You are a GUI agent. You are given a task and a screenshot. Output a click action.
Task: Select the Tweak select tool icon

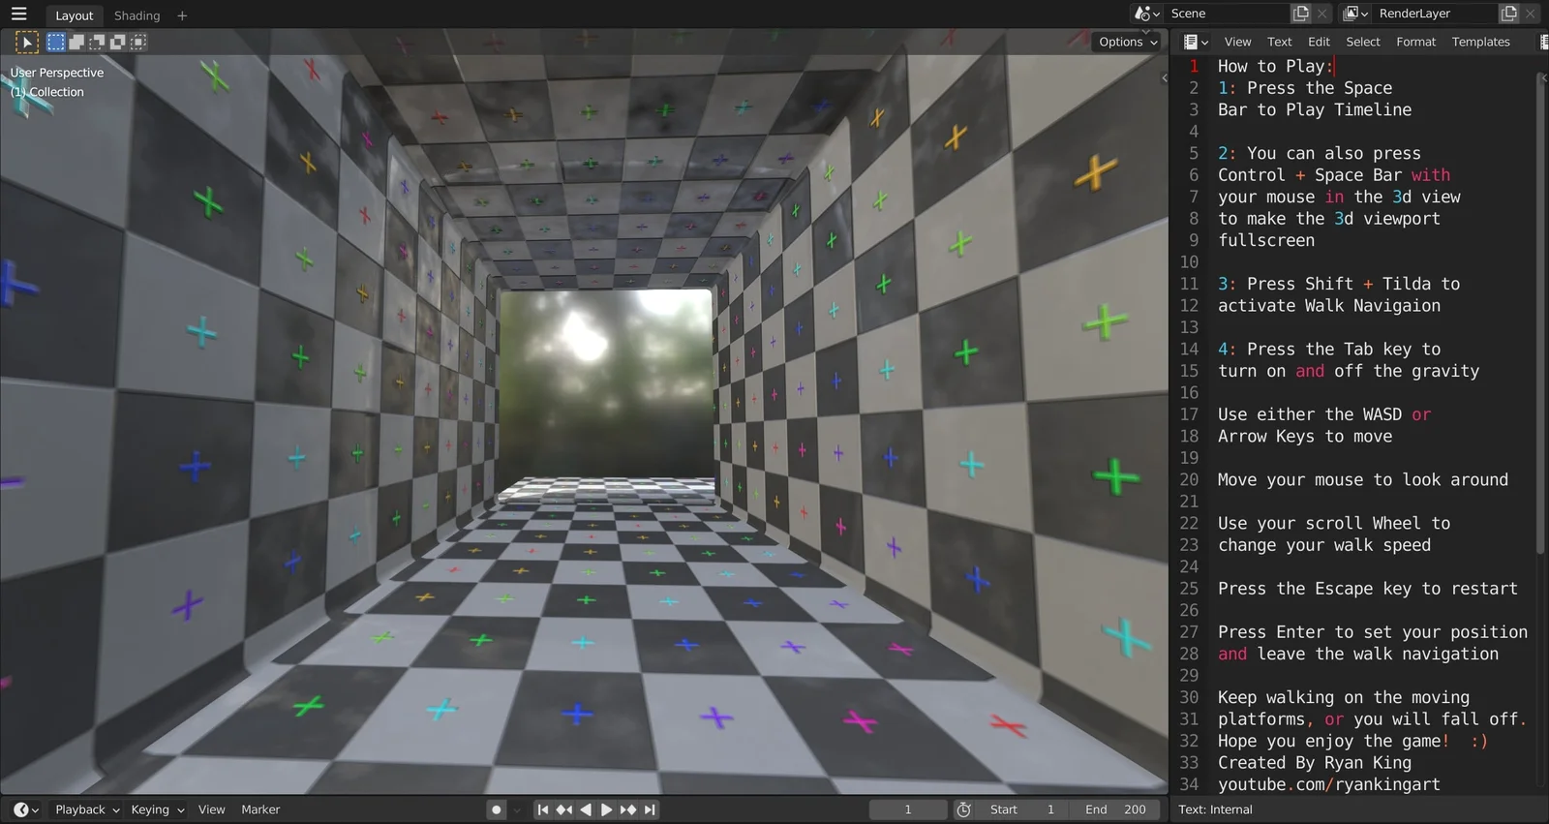click(x=27, y=42)
